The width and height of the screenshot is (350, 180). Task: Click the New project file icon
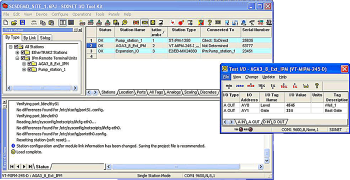pos(6,22)
